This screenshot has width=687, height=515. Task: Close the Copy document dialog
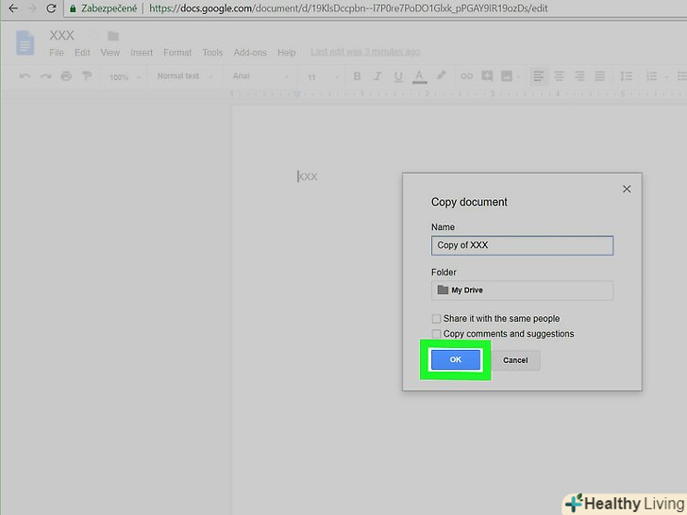pos(627,189)
